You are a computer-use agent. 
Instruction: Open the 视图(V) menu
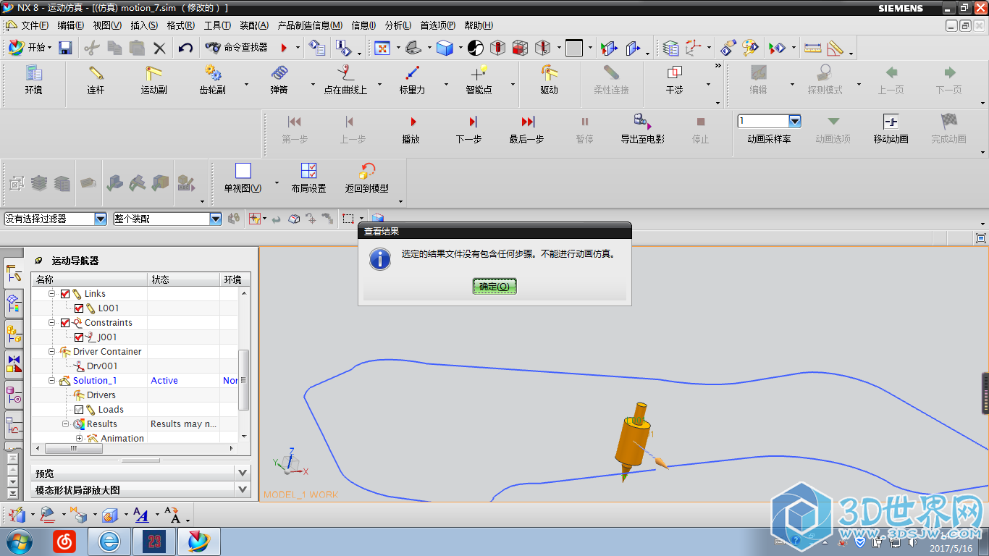coord(107,25)
